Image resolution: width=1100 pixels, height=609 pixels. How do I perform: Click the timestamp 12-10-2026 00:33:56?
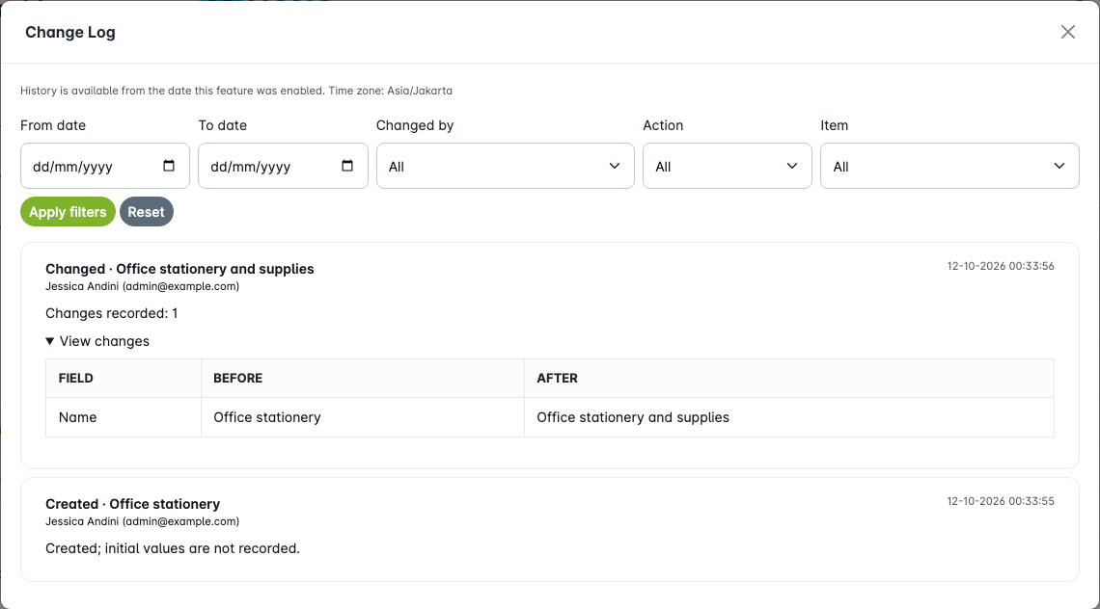1001,266
